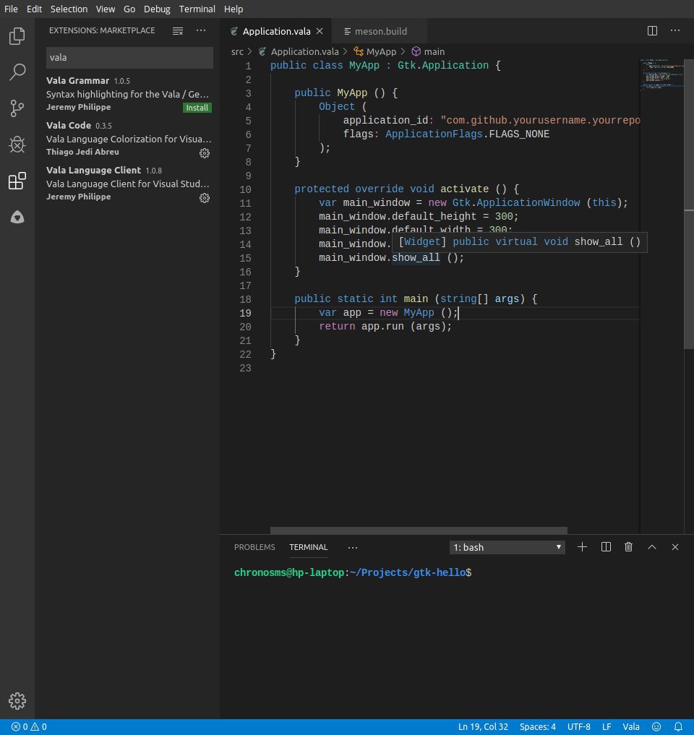The image size is (694, 735).
Task: Click the editor horizontal scrollbar
Action: pos(419,530)
